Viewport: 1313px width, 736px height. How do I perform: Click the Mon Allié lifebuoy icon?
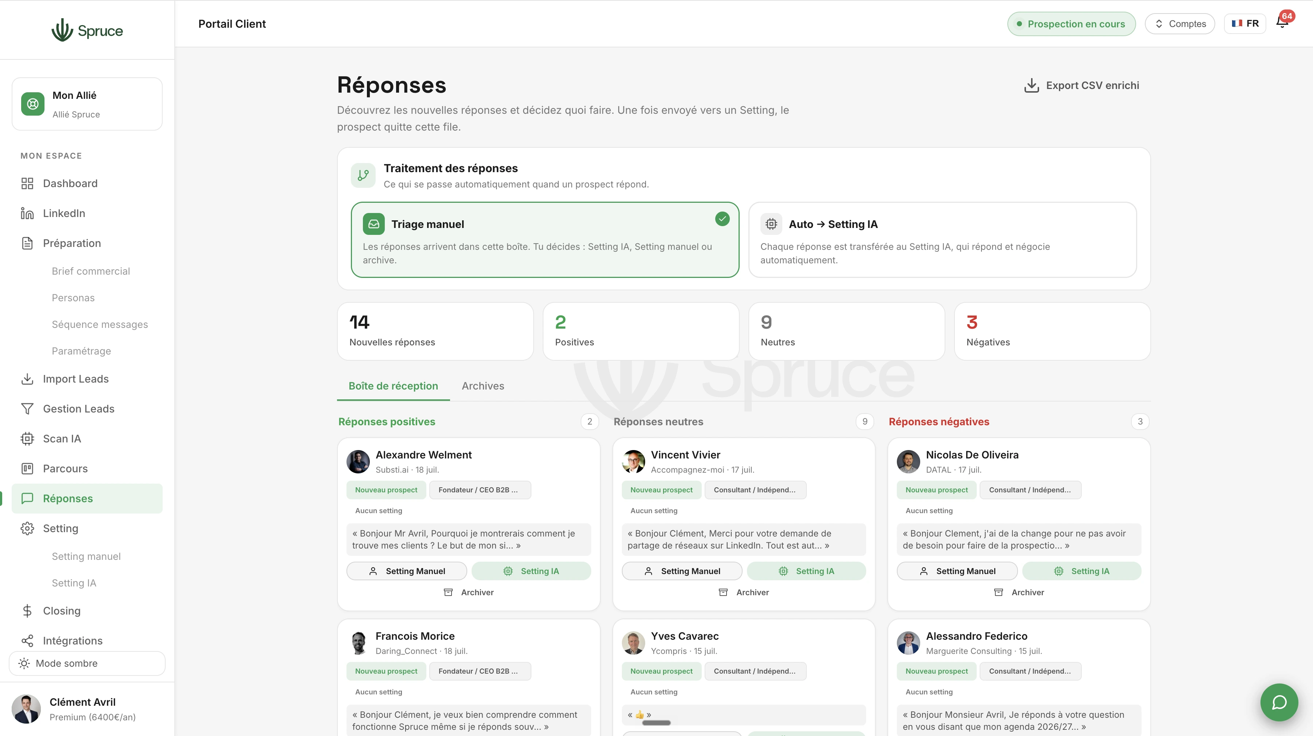click(x=32, y=104)
